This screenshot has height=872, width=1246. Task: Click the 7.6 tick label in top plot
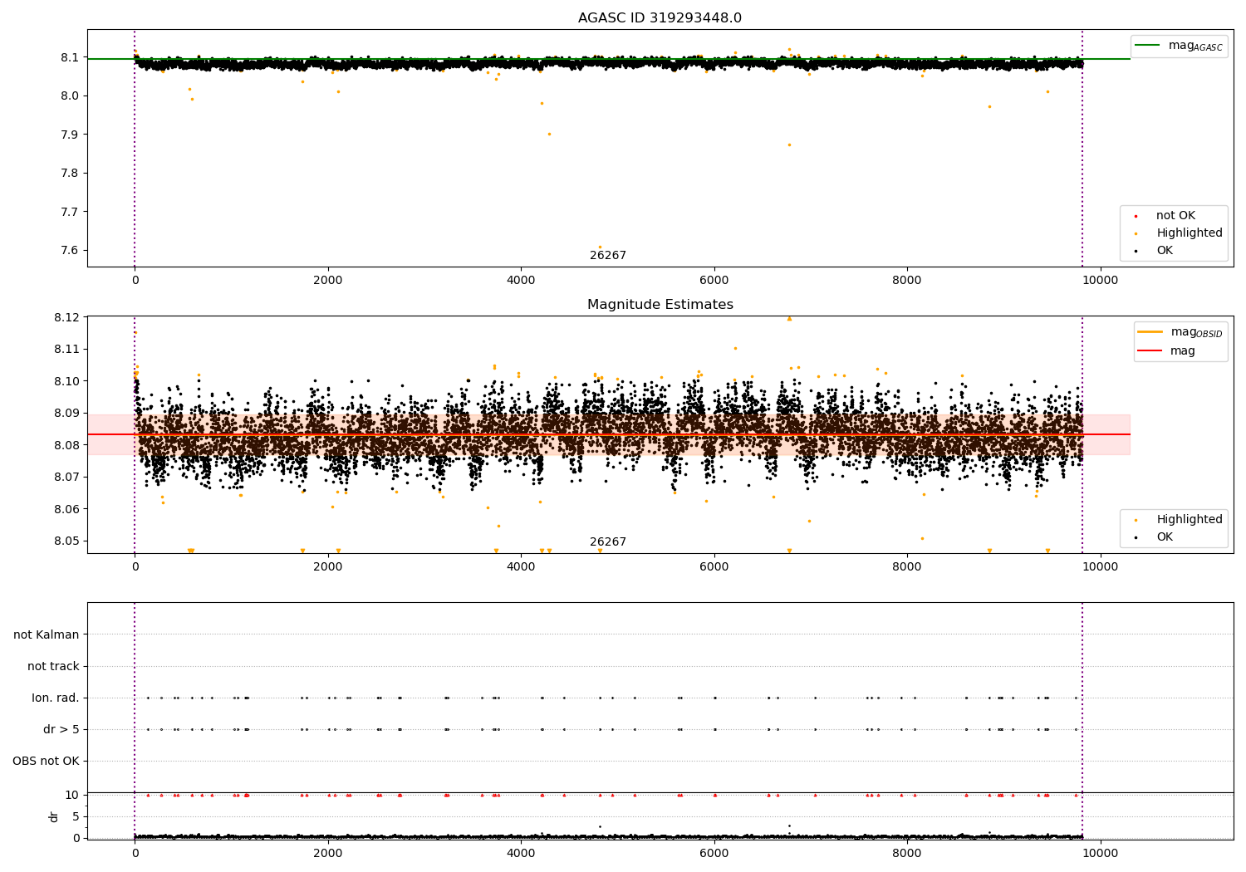click(70, 251)
